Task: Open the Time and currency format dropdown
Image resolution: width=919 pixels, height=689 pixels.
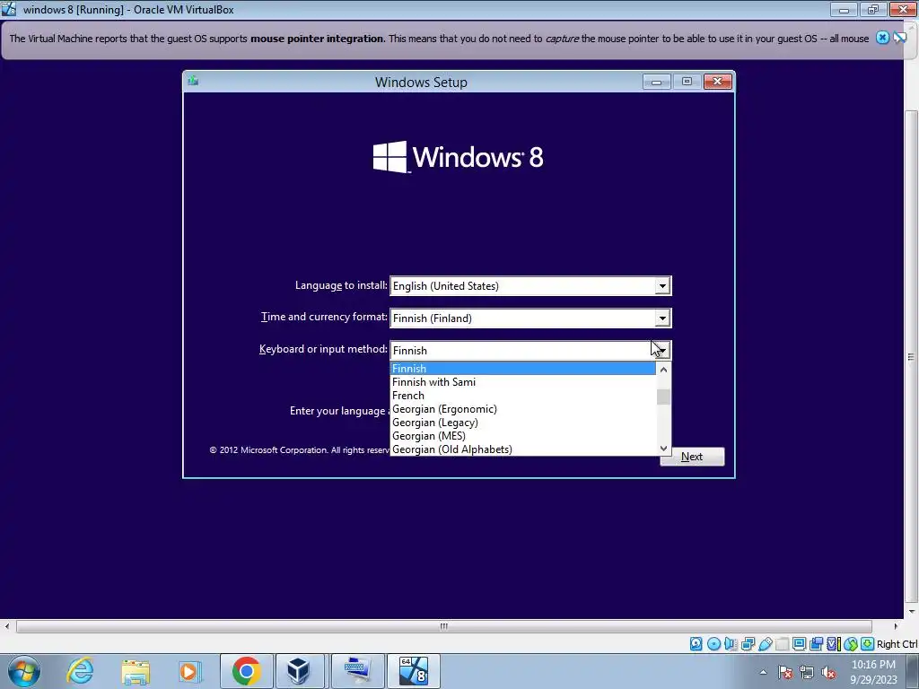Action: point(662,318)
